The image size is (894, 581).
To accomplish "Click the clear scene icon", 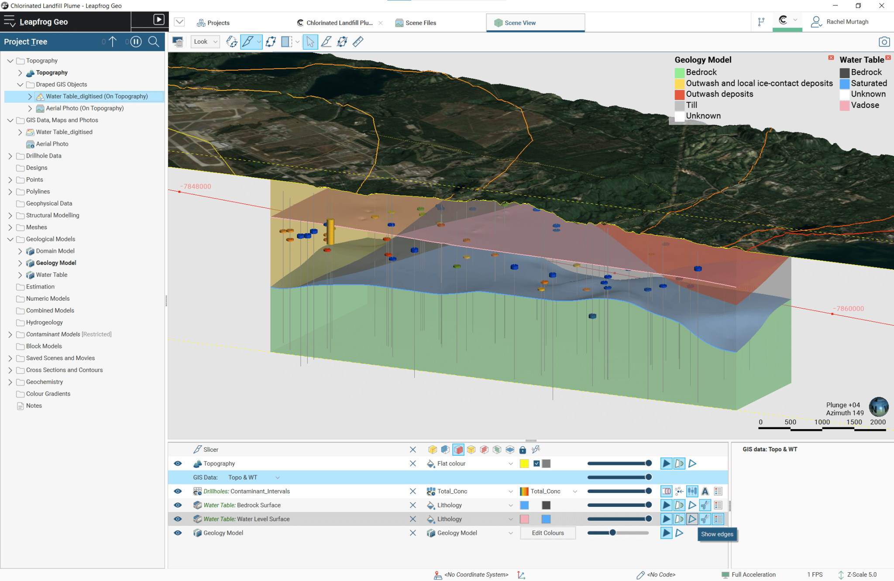I will coord(178,42).
